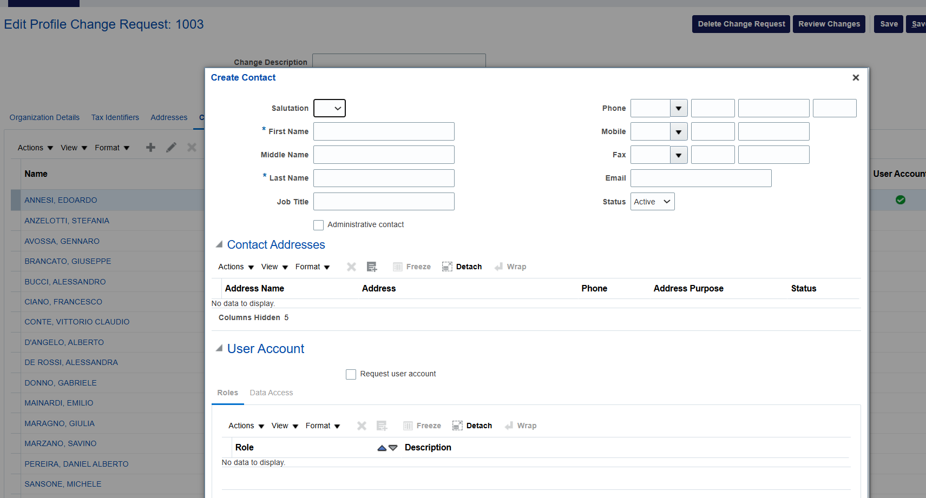The image size is (926, 498).
Task: Sort the Role column descending
Action: (393, 448)
